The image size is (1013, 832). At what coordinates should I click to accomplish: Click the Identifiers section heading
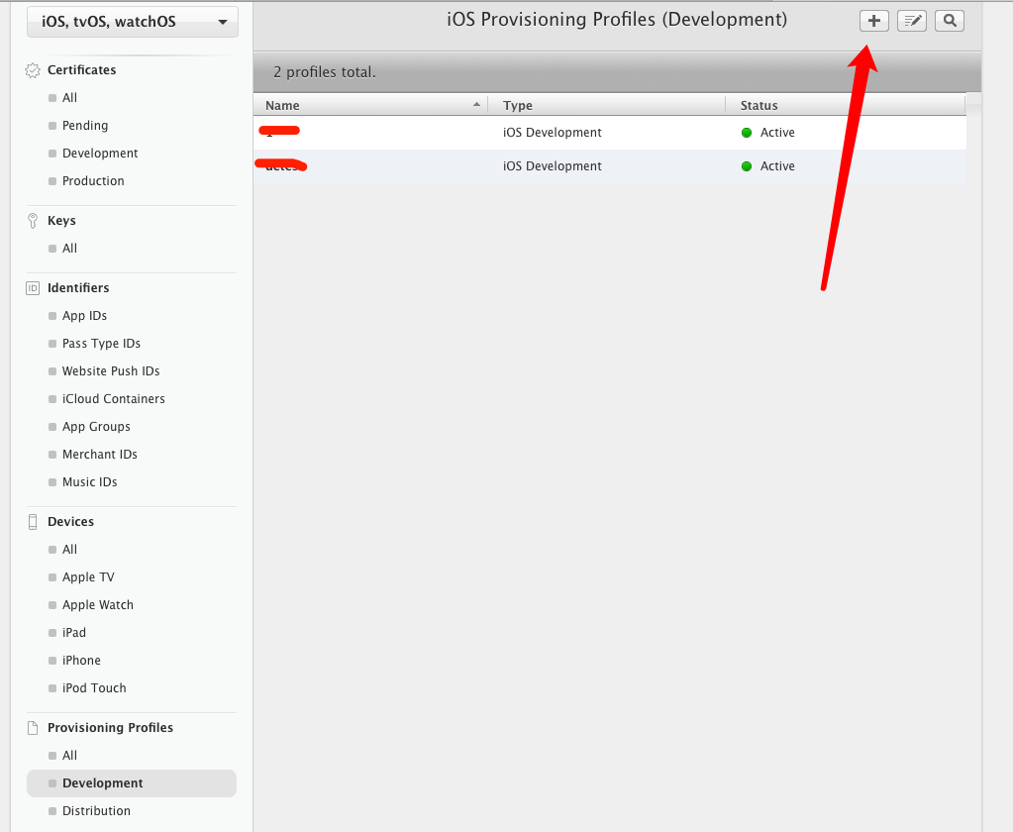[78, 288]
